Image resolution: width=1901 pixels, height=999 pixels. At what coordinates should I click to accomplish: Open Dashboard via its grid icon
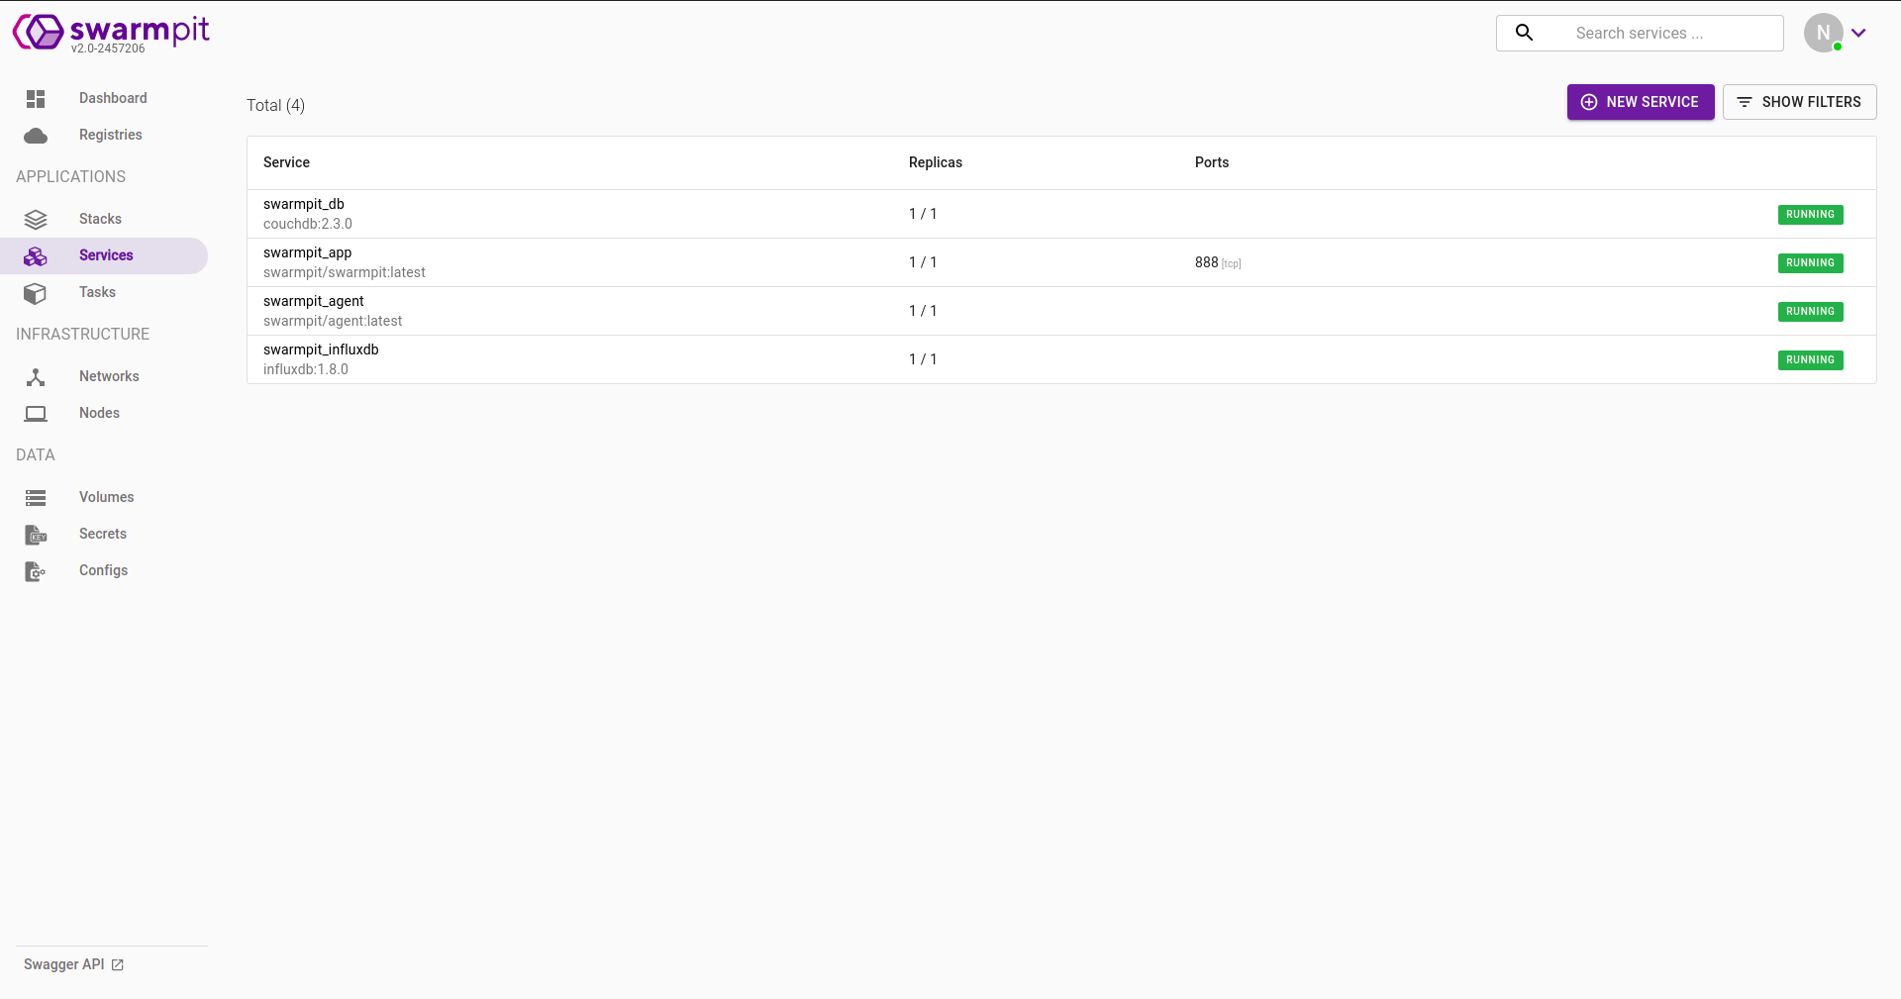[36, 98]
